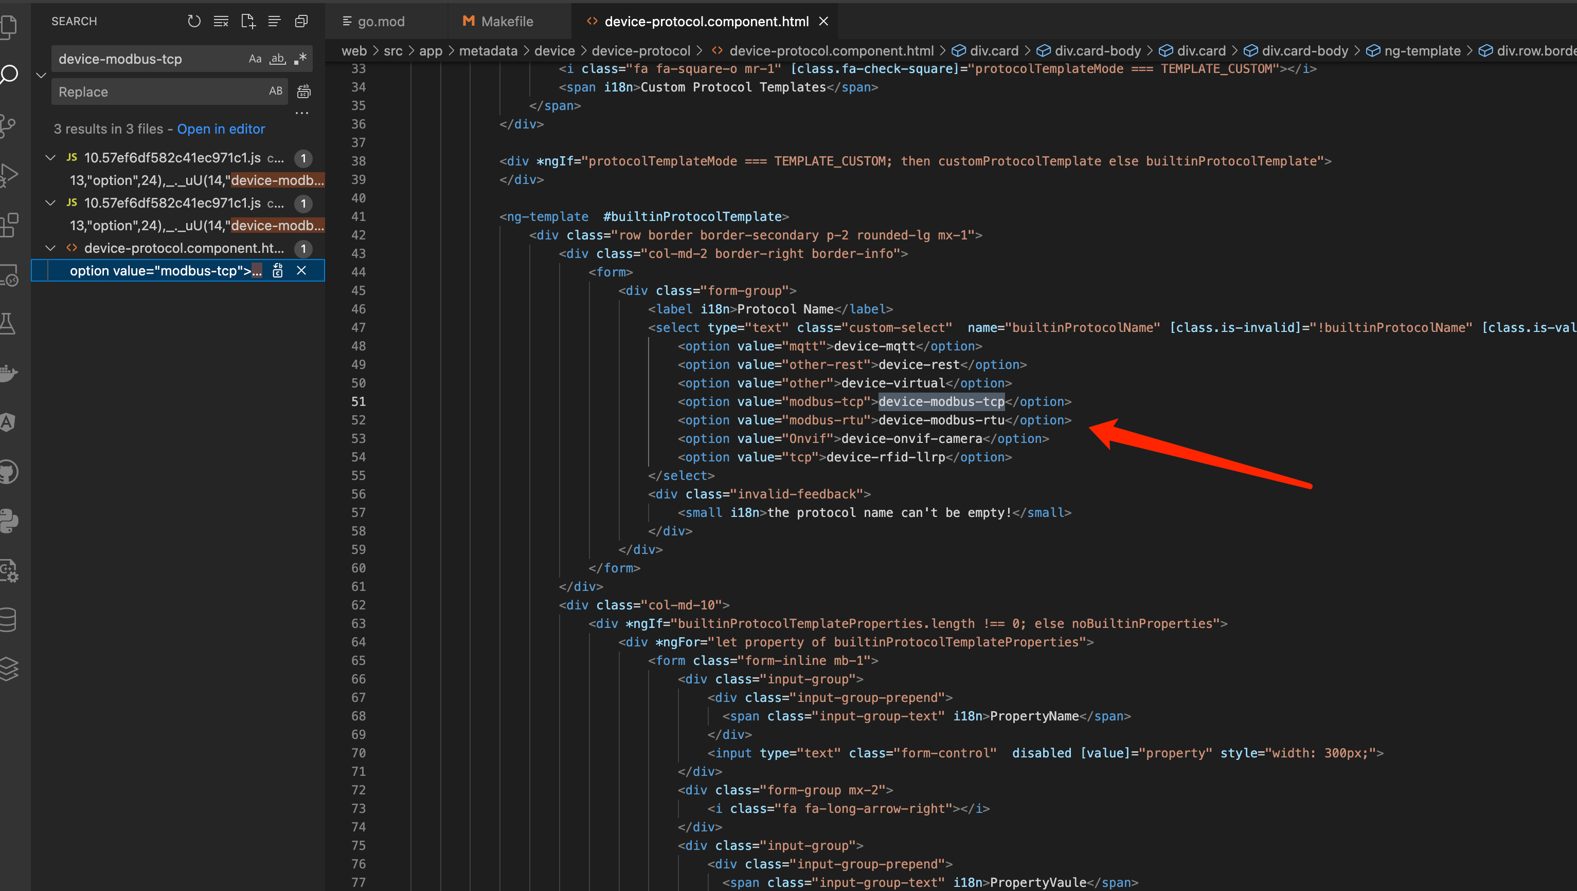Open the GitHub sidebar panel

click(9, 472)
